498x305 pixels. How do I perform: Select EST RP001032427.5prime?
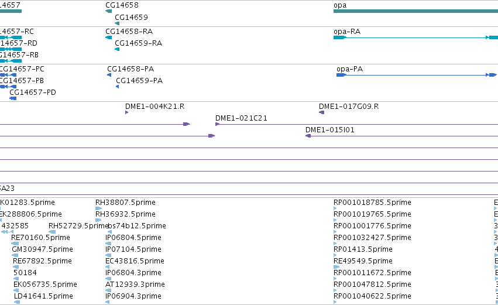(x=372, y=238)
